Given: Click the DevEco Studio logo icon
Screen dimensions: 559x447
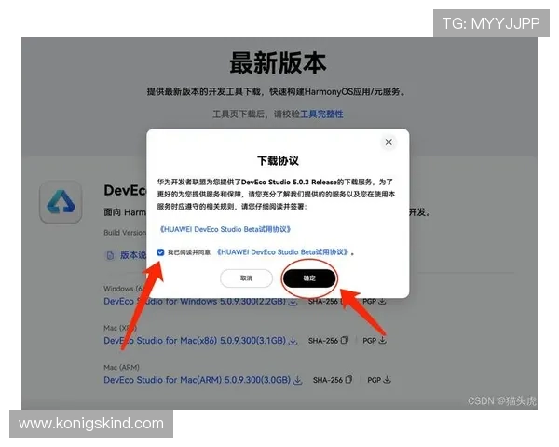Looking at the screenshot, I should pyautogui.click(x=61, y=202).
